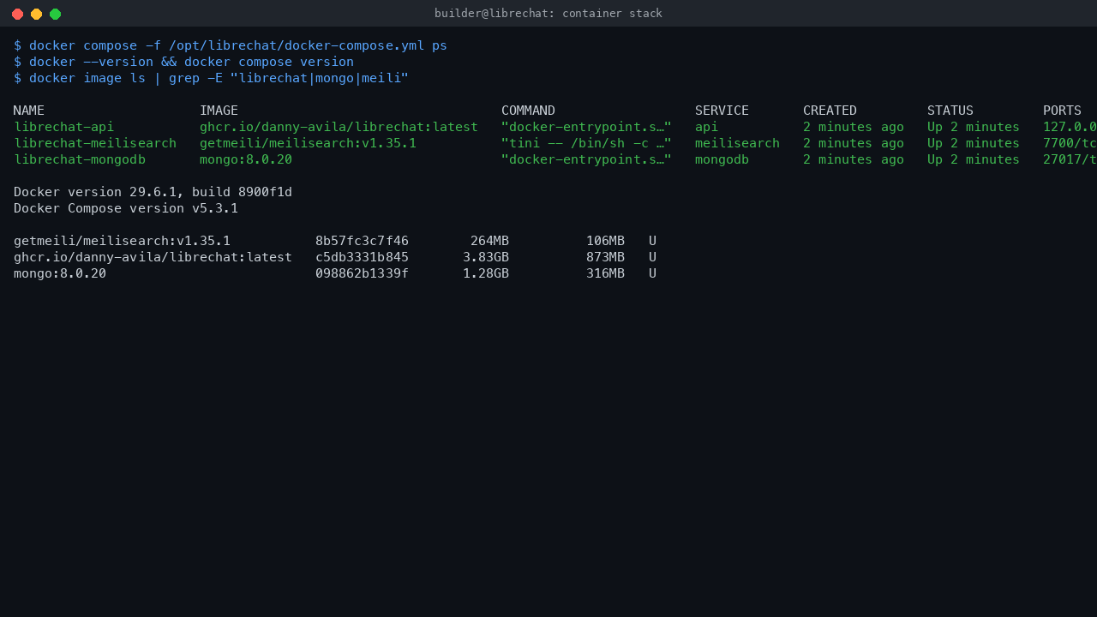Click the green image ghcr.io/danny-avila/librechat:latest in ps table

tap(339, 127)
